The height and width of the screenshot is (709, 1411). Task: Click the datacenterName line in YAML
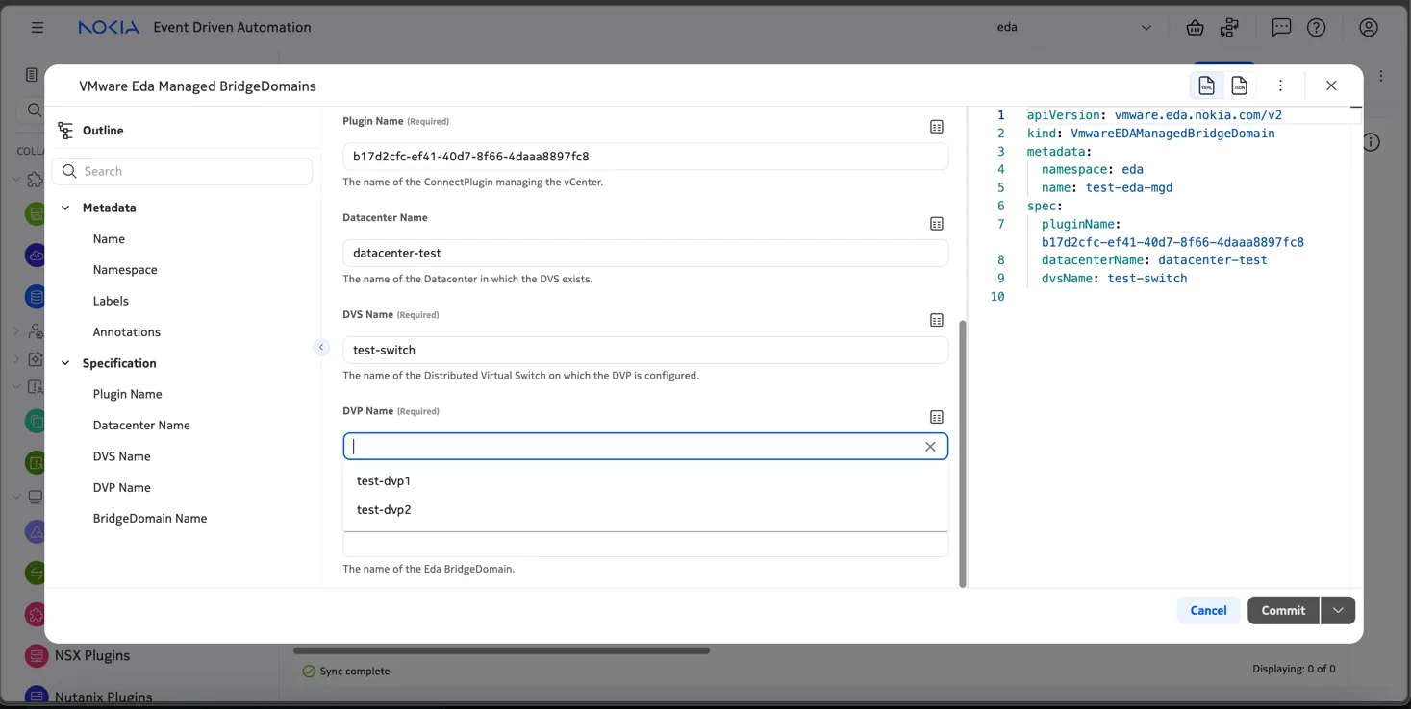[1154, 260]
